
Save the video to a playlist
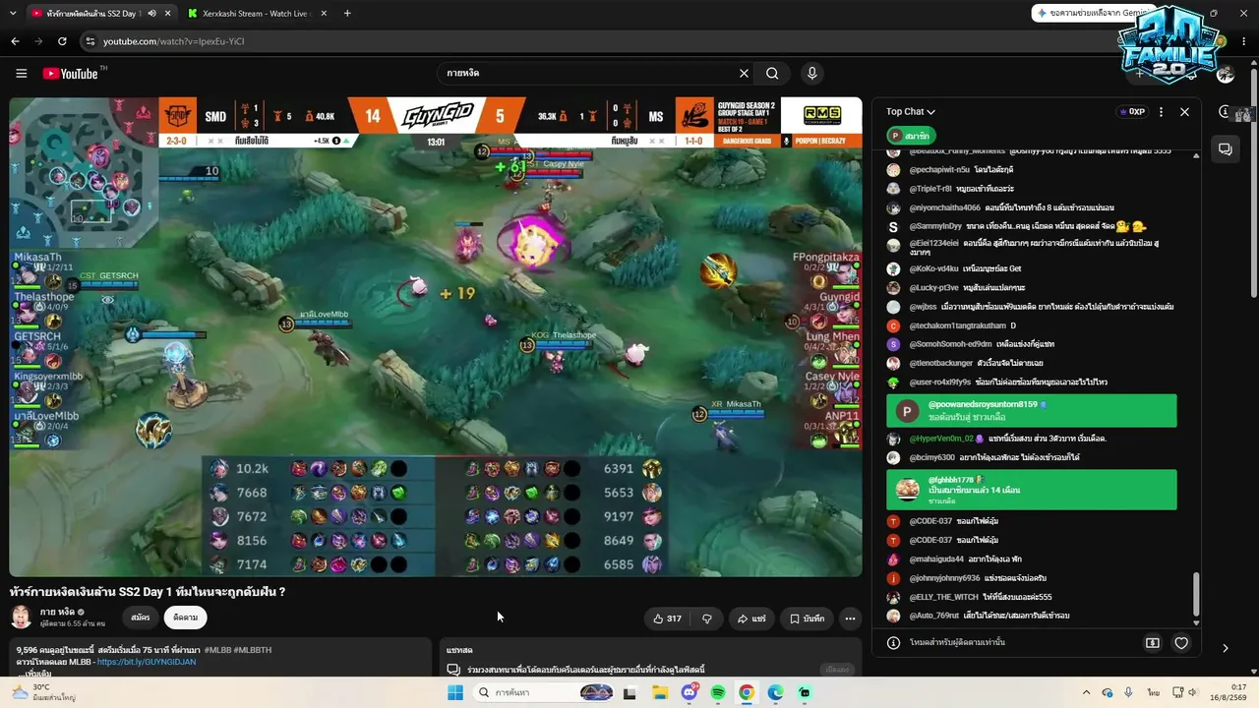click(807, 619)
